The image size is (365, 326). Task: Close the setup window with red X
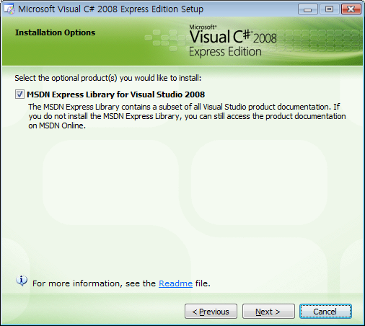(351, 9)
